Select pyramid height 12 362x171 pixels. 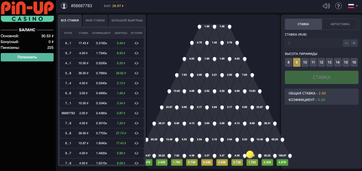point(321,62)
